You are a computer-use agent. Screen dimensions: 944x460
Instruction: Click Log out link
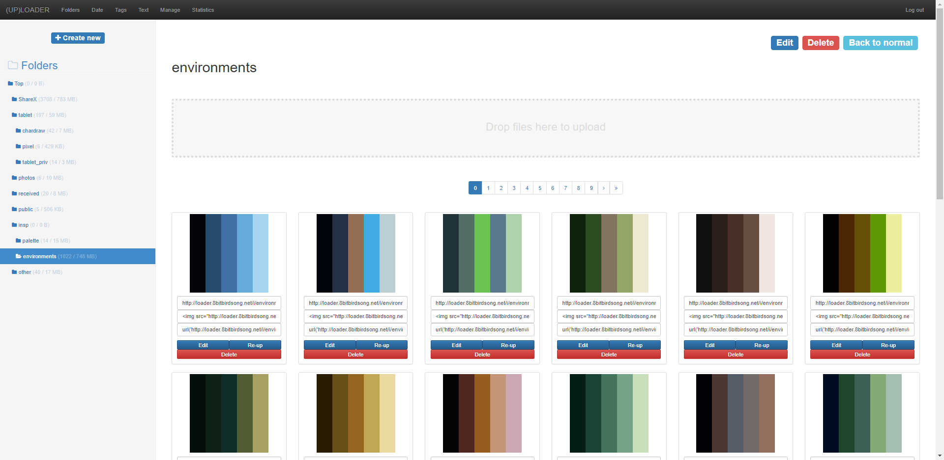[914, 10]
